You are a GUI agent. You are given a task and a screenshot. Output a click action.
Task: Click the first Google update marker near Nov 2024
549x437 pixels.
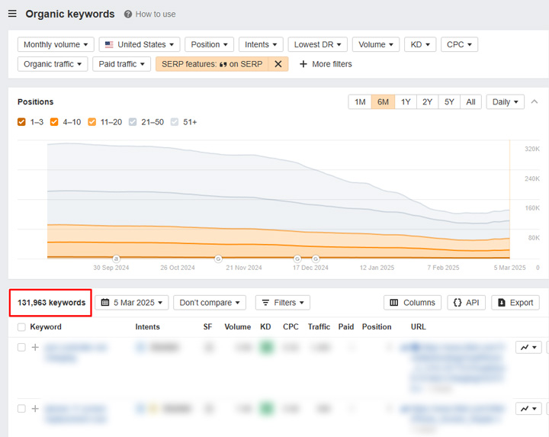(x=218, y=259)
